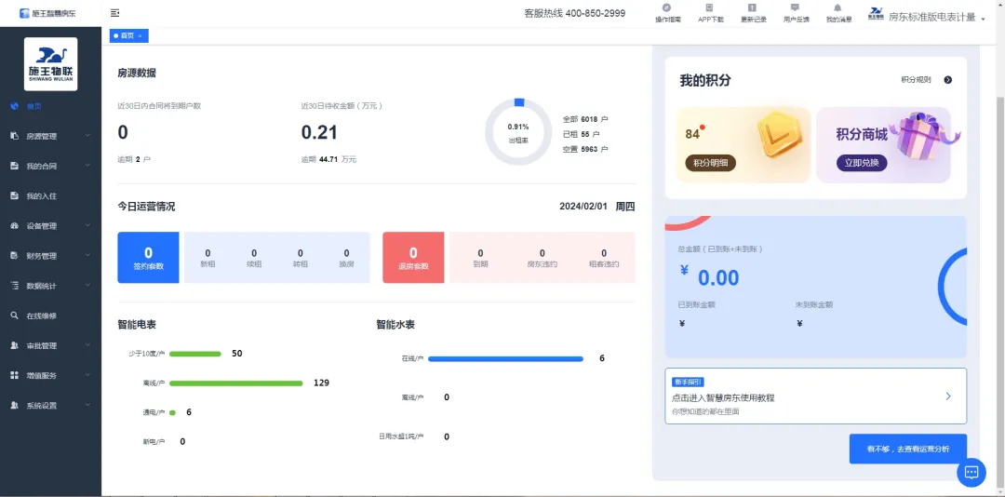Click the 129 offline meter count

pos(321,383)
